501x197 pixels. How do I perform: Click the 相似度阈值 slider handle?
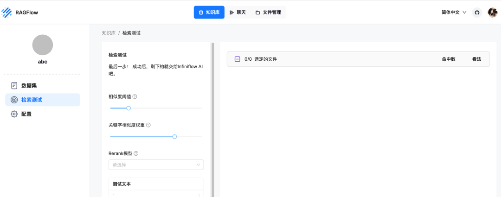(128, 108)
